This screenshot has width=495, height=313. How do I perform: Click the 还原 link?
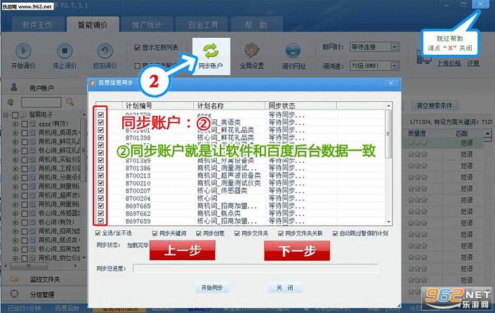coord(473,63)
